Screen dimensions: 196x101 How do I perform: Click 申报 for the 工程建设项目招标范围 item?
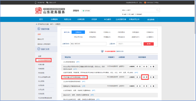(145, 66)
